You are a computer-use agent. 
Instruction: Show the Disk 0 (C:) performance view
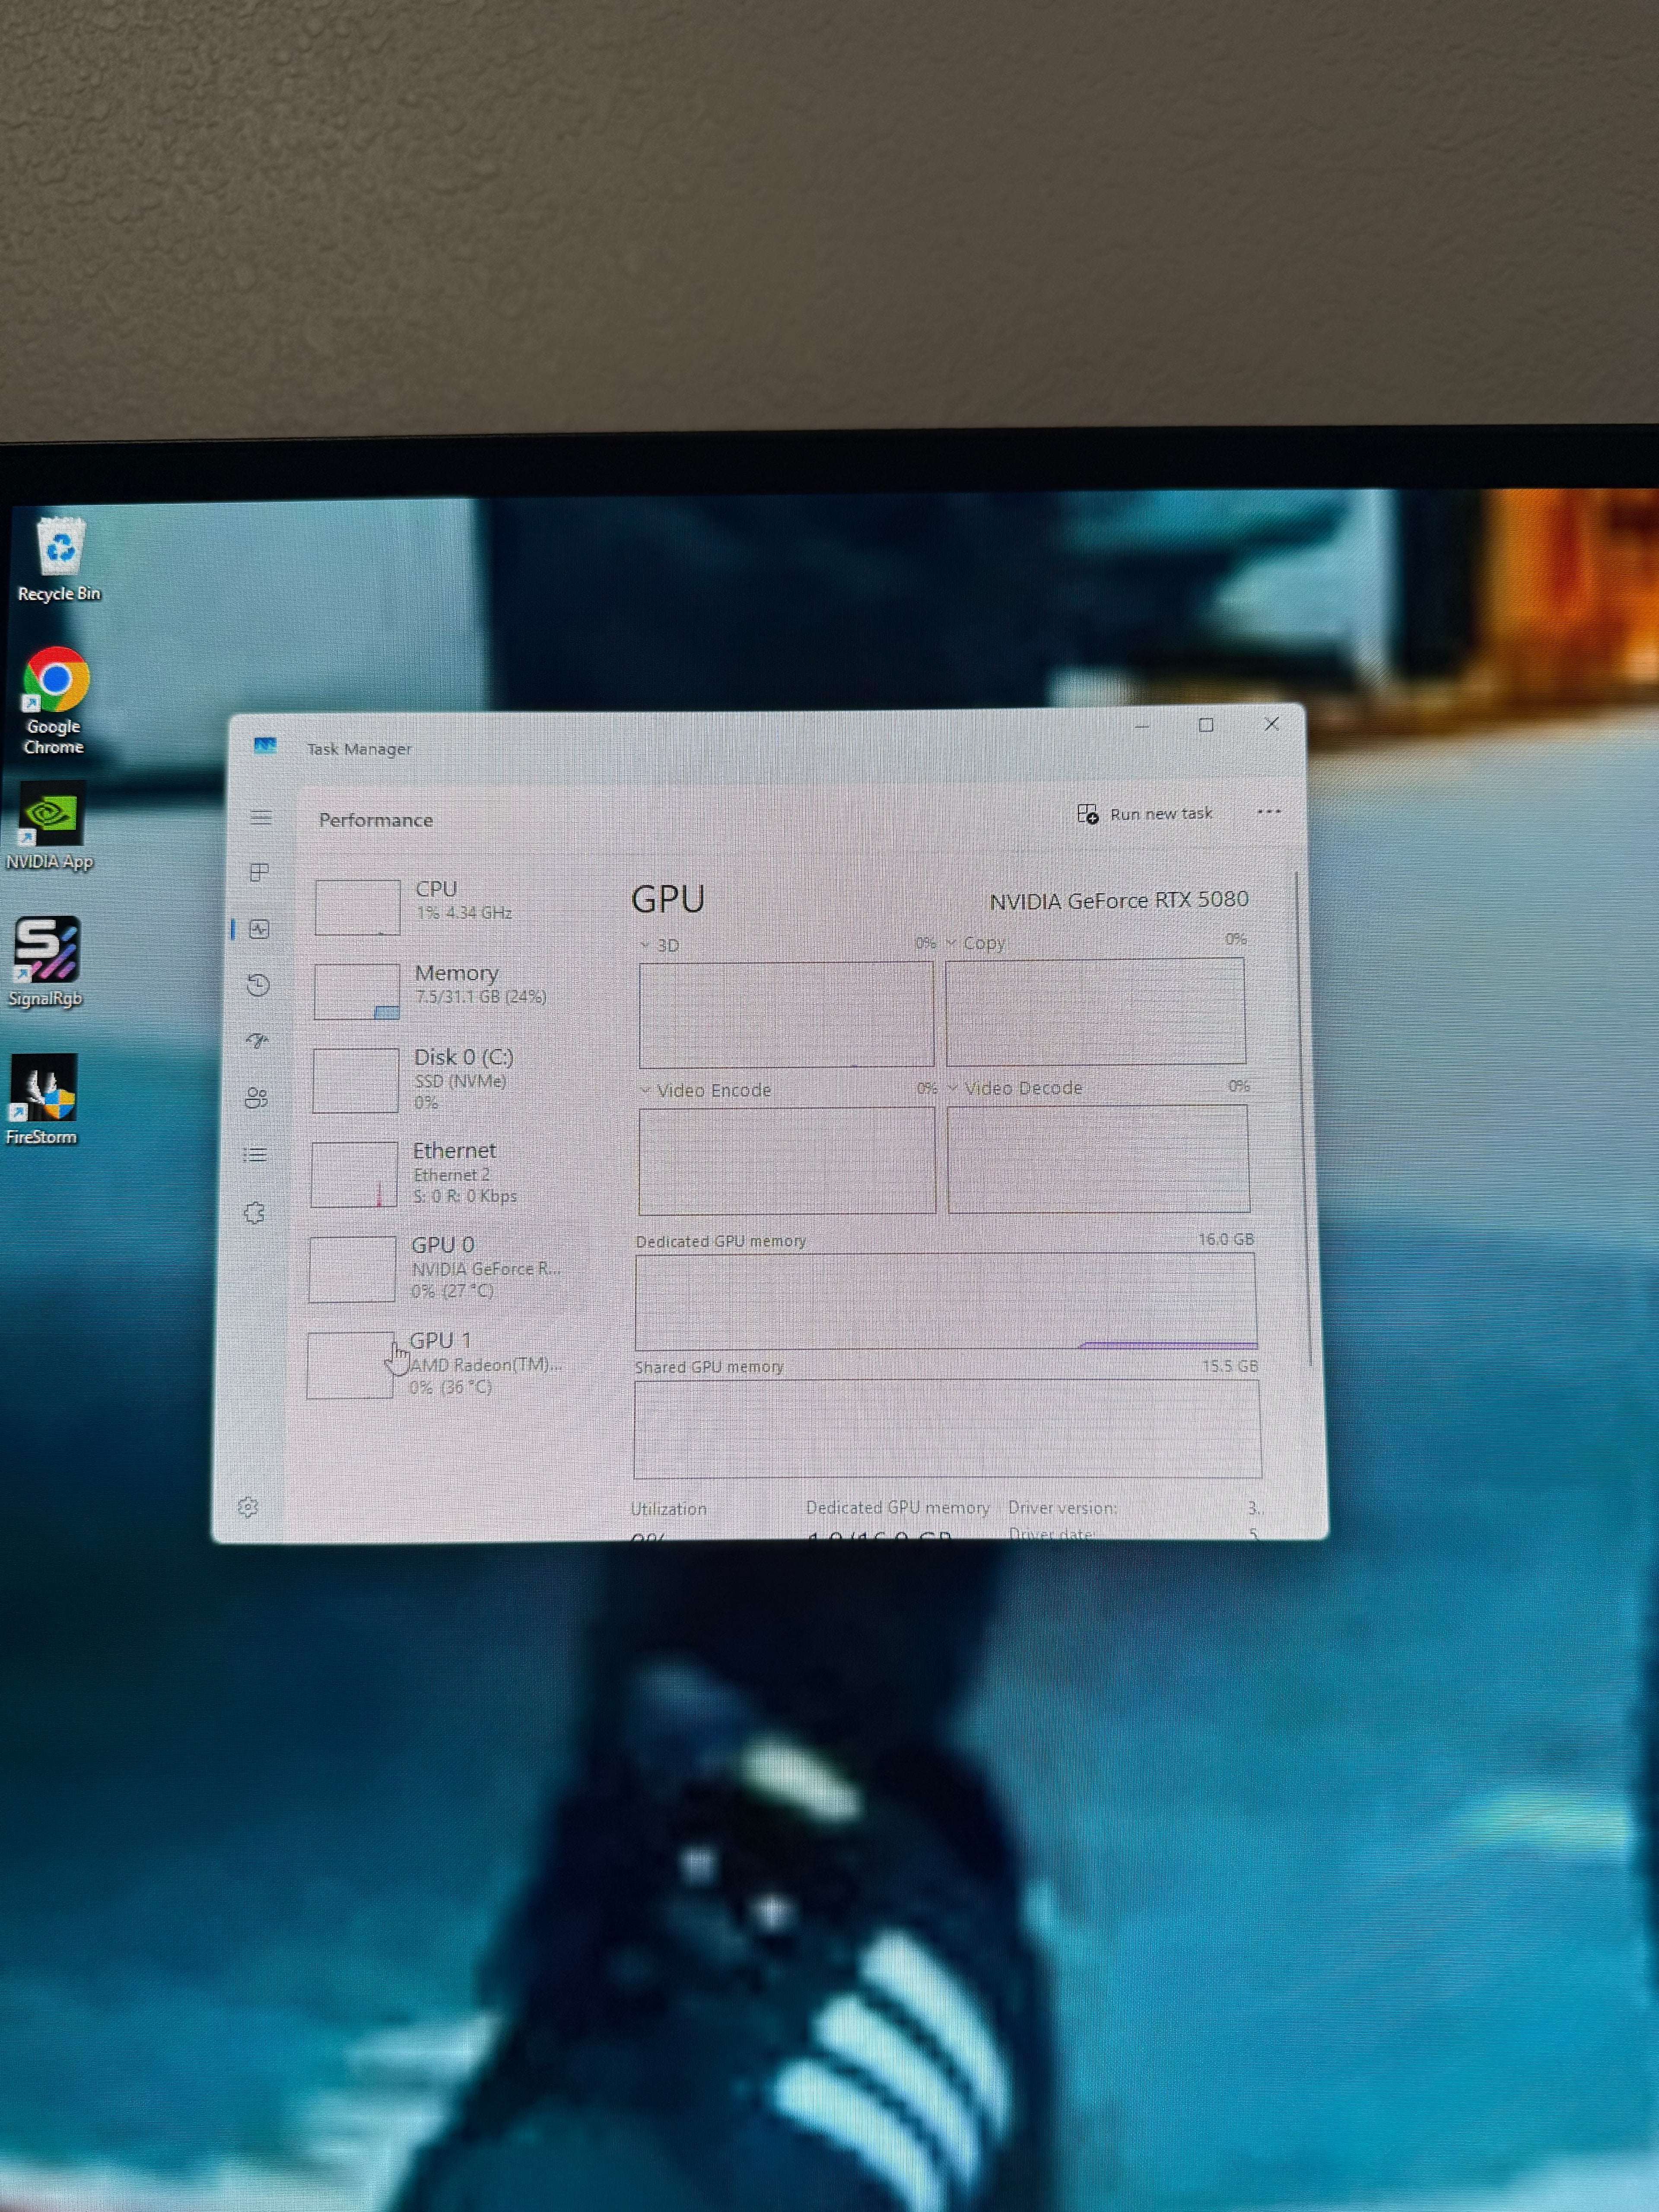pos(449,1079)
